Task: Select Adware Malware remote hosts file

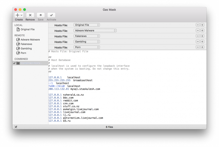Action: 30,40
